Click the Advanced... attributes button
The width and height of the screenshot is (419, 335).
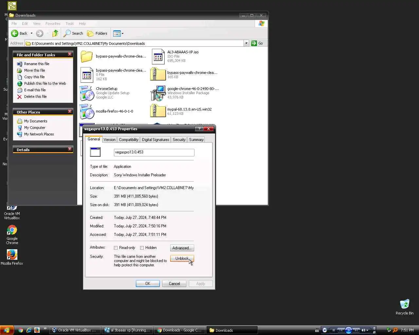(x=182, y=248)
